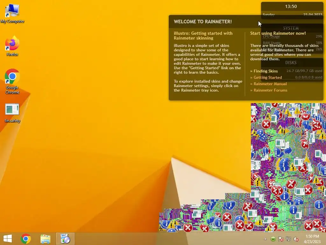
Task: Open the Rainmeter Manual link
Action: point(270,84)
